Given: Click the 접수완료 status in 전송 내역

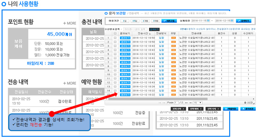Looking at the screenshot, I should (65, 101).
